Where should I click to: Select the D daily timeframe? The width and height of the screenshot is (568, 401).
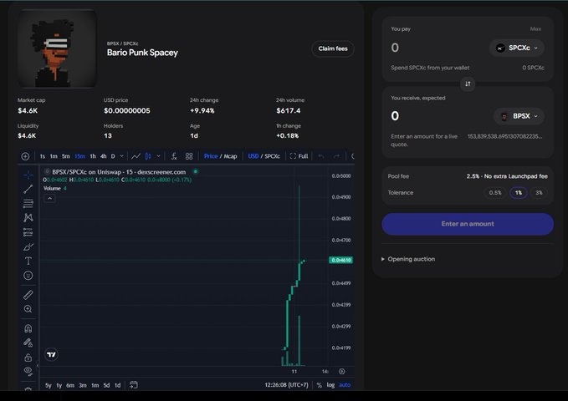pyautogui.click(x=113, y=156)
